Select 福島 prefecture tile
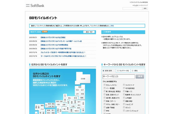 (82, 98)
